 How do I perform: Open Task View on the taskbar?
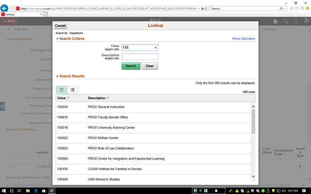tap(19, 191)
